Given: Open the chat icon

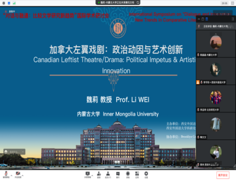Looking at the screenshot, I should pyautogui.click(x=118, y=175).
